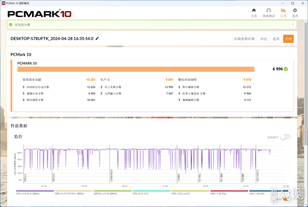The height and width of the screenshot is (207, 308).
Task: Select CPU 时钟频率 (MHz) legend
Action: tap(35, 192)
